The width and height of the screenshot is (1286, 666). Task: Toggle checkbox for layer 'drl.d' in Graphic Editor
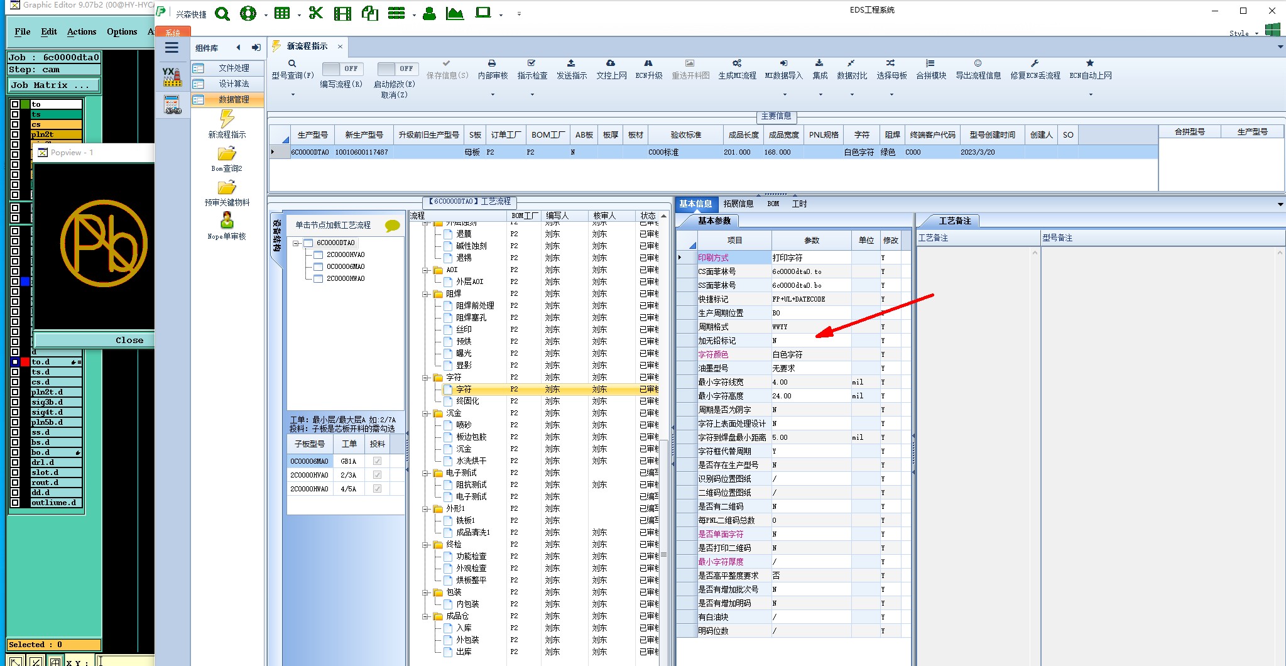click(x=15, y=462)
